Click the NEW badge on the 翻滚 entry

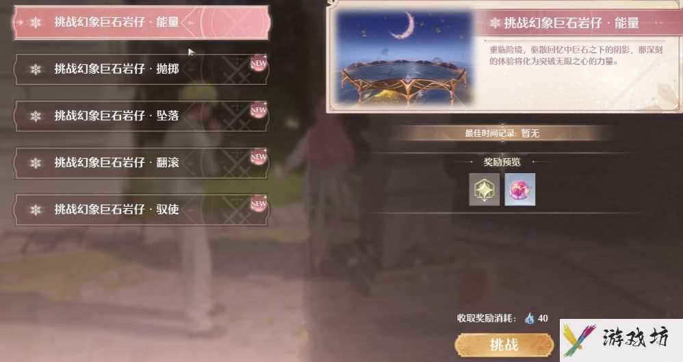point(258,157)
